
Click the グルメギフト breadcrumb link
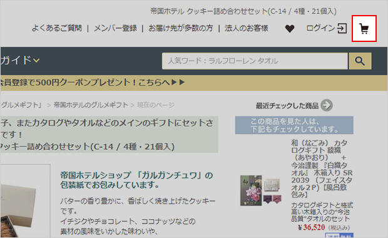[21, 105]
